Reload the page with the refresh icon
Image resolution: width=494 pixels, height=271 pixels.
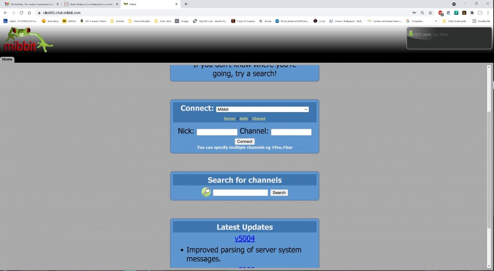tap(21, 12)
